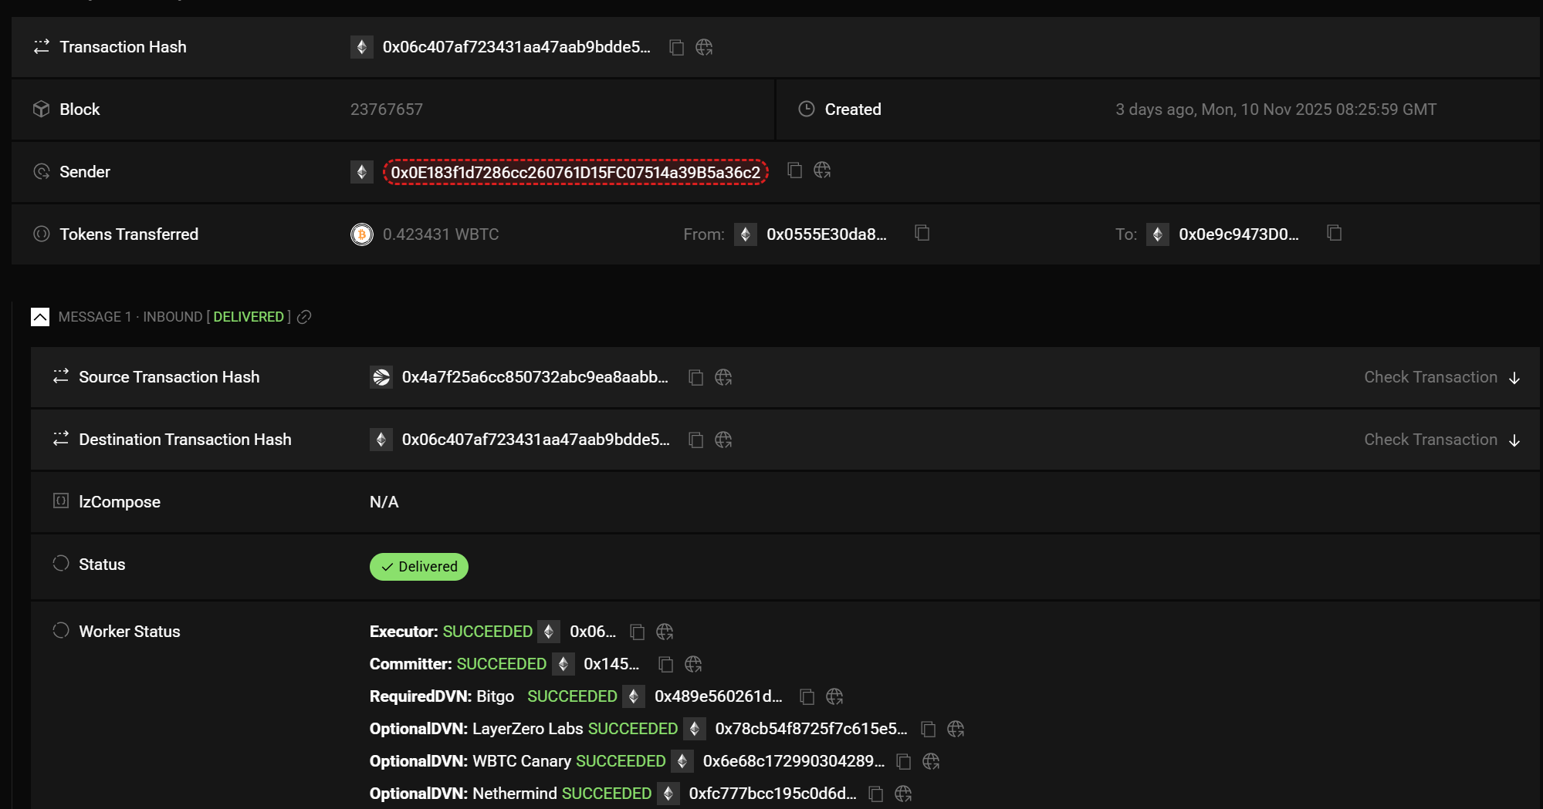Copy the LayerZero Labs DVN hash
This screenshot has width=1543, height=809.
tap(929, 730)
